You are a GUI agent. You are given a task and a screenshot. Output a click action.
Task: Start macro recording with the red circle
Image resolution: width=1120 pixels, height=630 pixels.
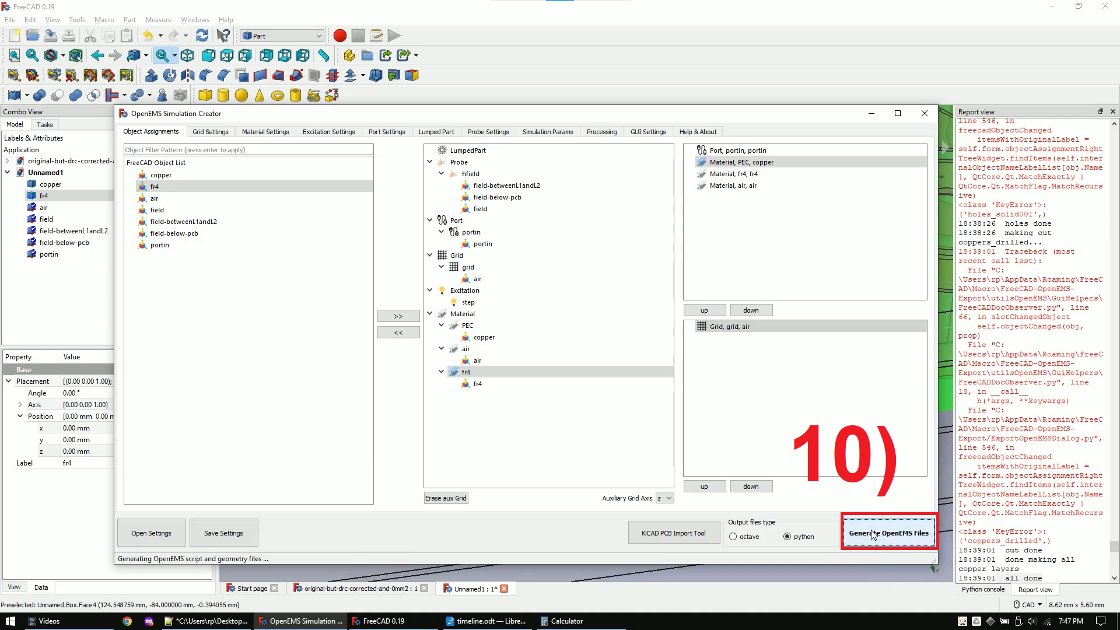(x=340, y=36)
